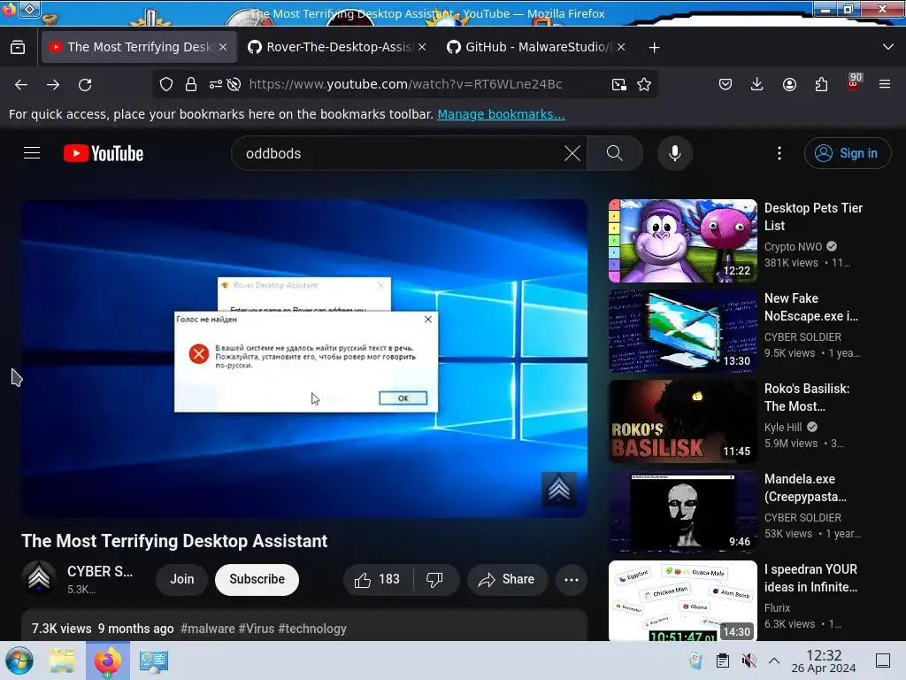Viewport: 906px width, 680px height.
Task: Open I speedran YOUR ideas video
Action: pos(810,577)
